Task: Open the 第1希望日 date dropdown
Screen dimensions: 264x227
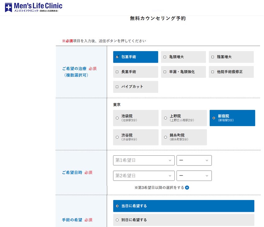Action: (144, 160)
